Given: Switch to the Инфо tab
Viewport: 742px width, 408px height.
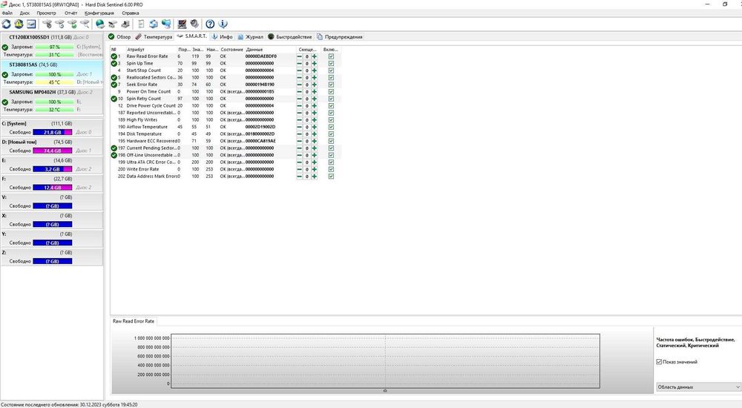Looking at the screenshot, I should tap(222, 37).
